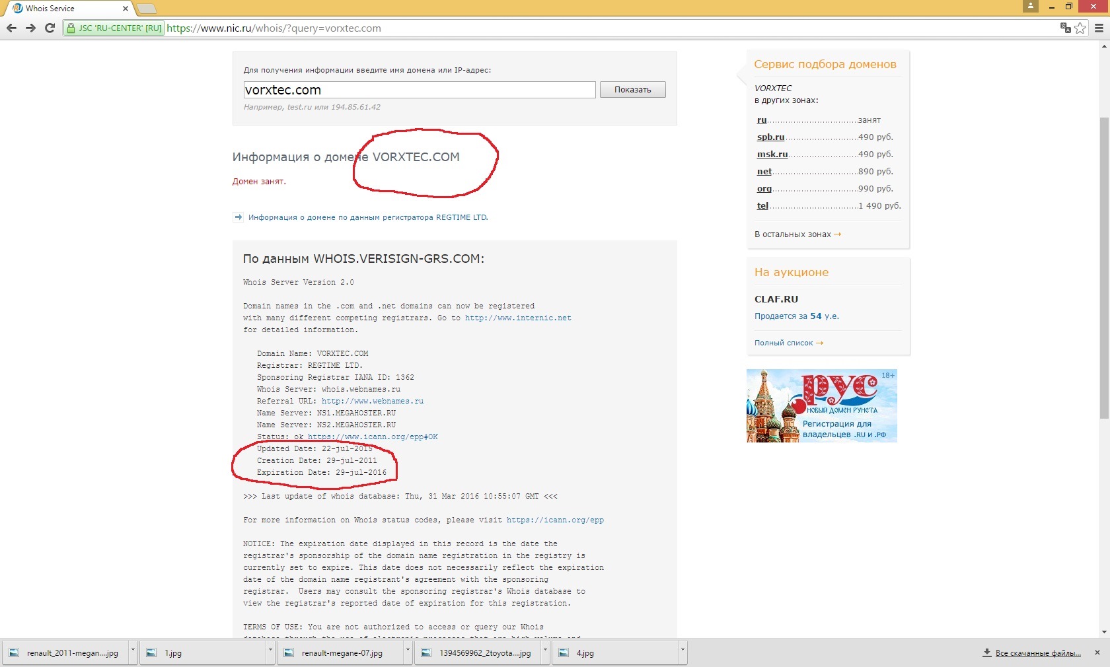Select the Whois Service tab
The width and height of the screenshot is (1110, 667).
(x=69, y=9)
